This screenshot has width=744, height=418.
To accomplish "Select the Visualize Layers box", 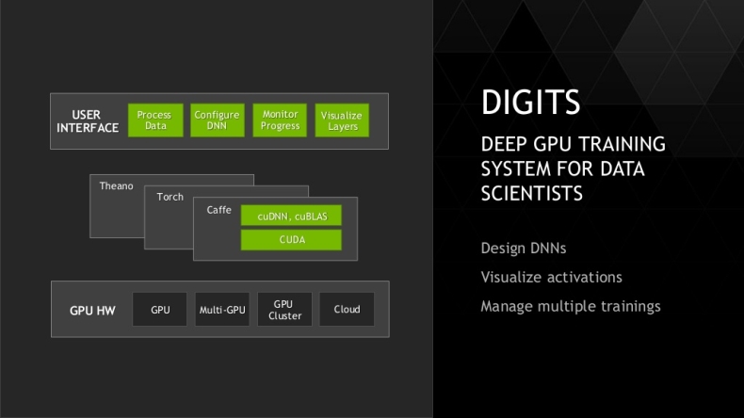I will coord(342,121).
